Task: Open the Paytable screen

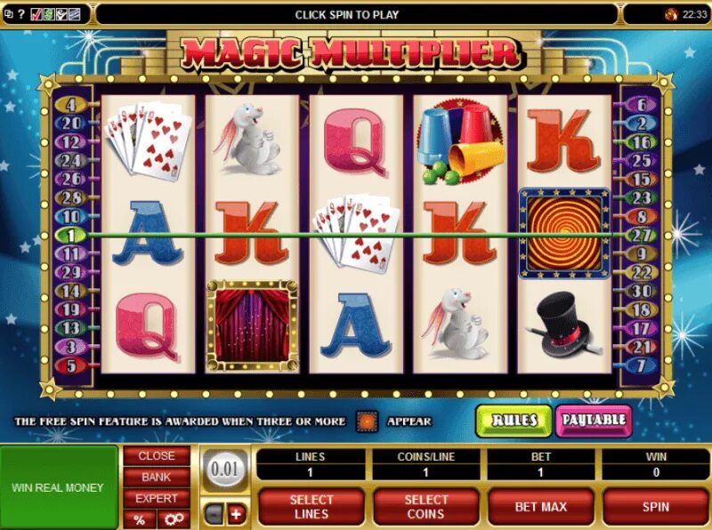Action: (594, 421)
